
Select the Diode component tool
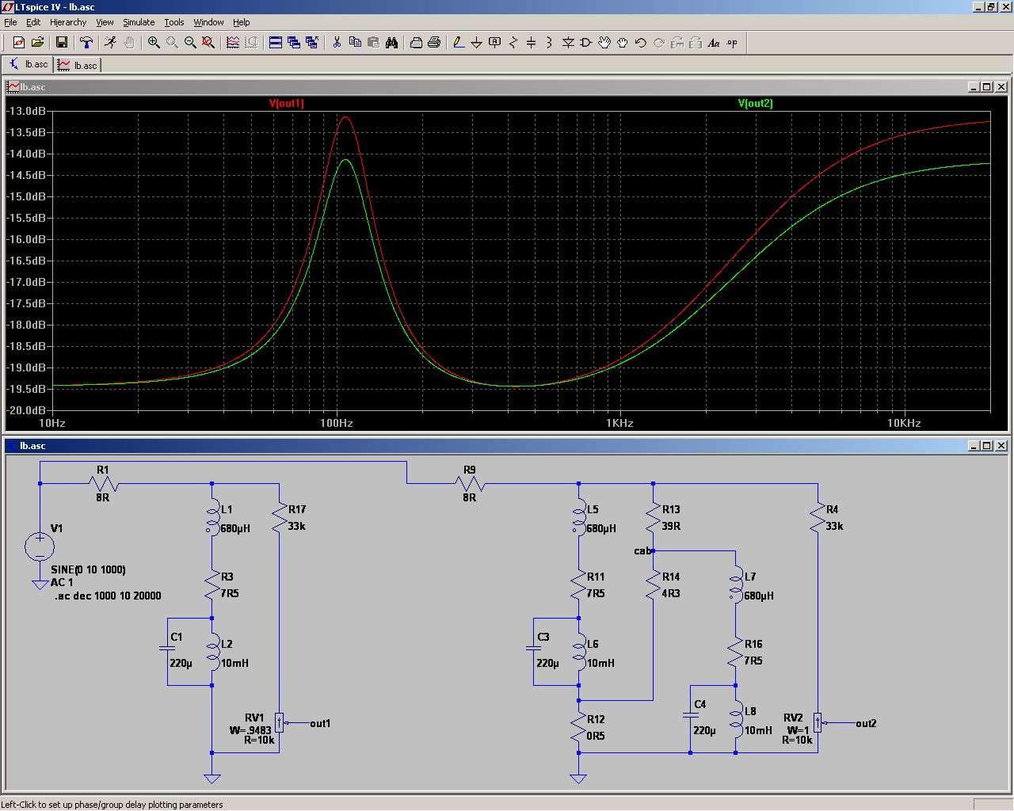coord(568,43)
